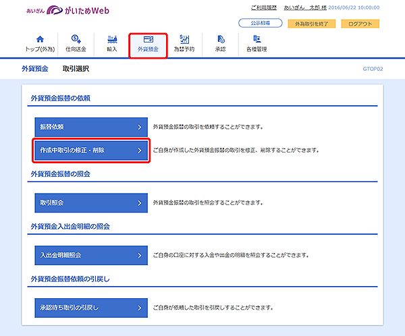Click the chevron arrow on 取引照会
Viewport: 405px width, 336px height.
tap(139, 202)
